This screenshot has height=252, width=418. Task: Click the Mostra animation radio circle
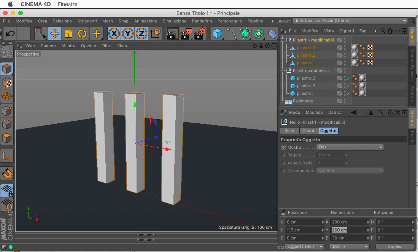[283, 147]
